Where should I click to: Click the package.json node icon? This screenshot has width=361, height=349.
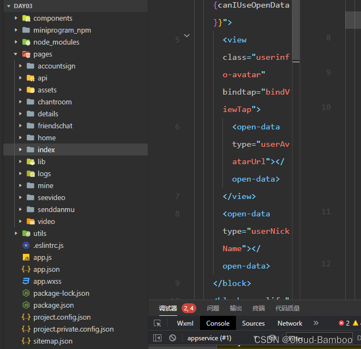pyautogui.click(x=26, y=305)
